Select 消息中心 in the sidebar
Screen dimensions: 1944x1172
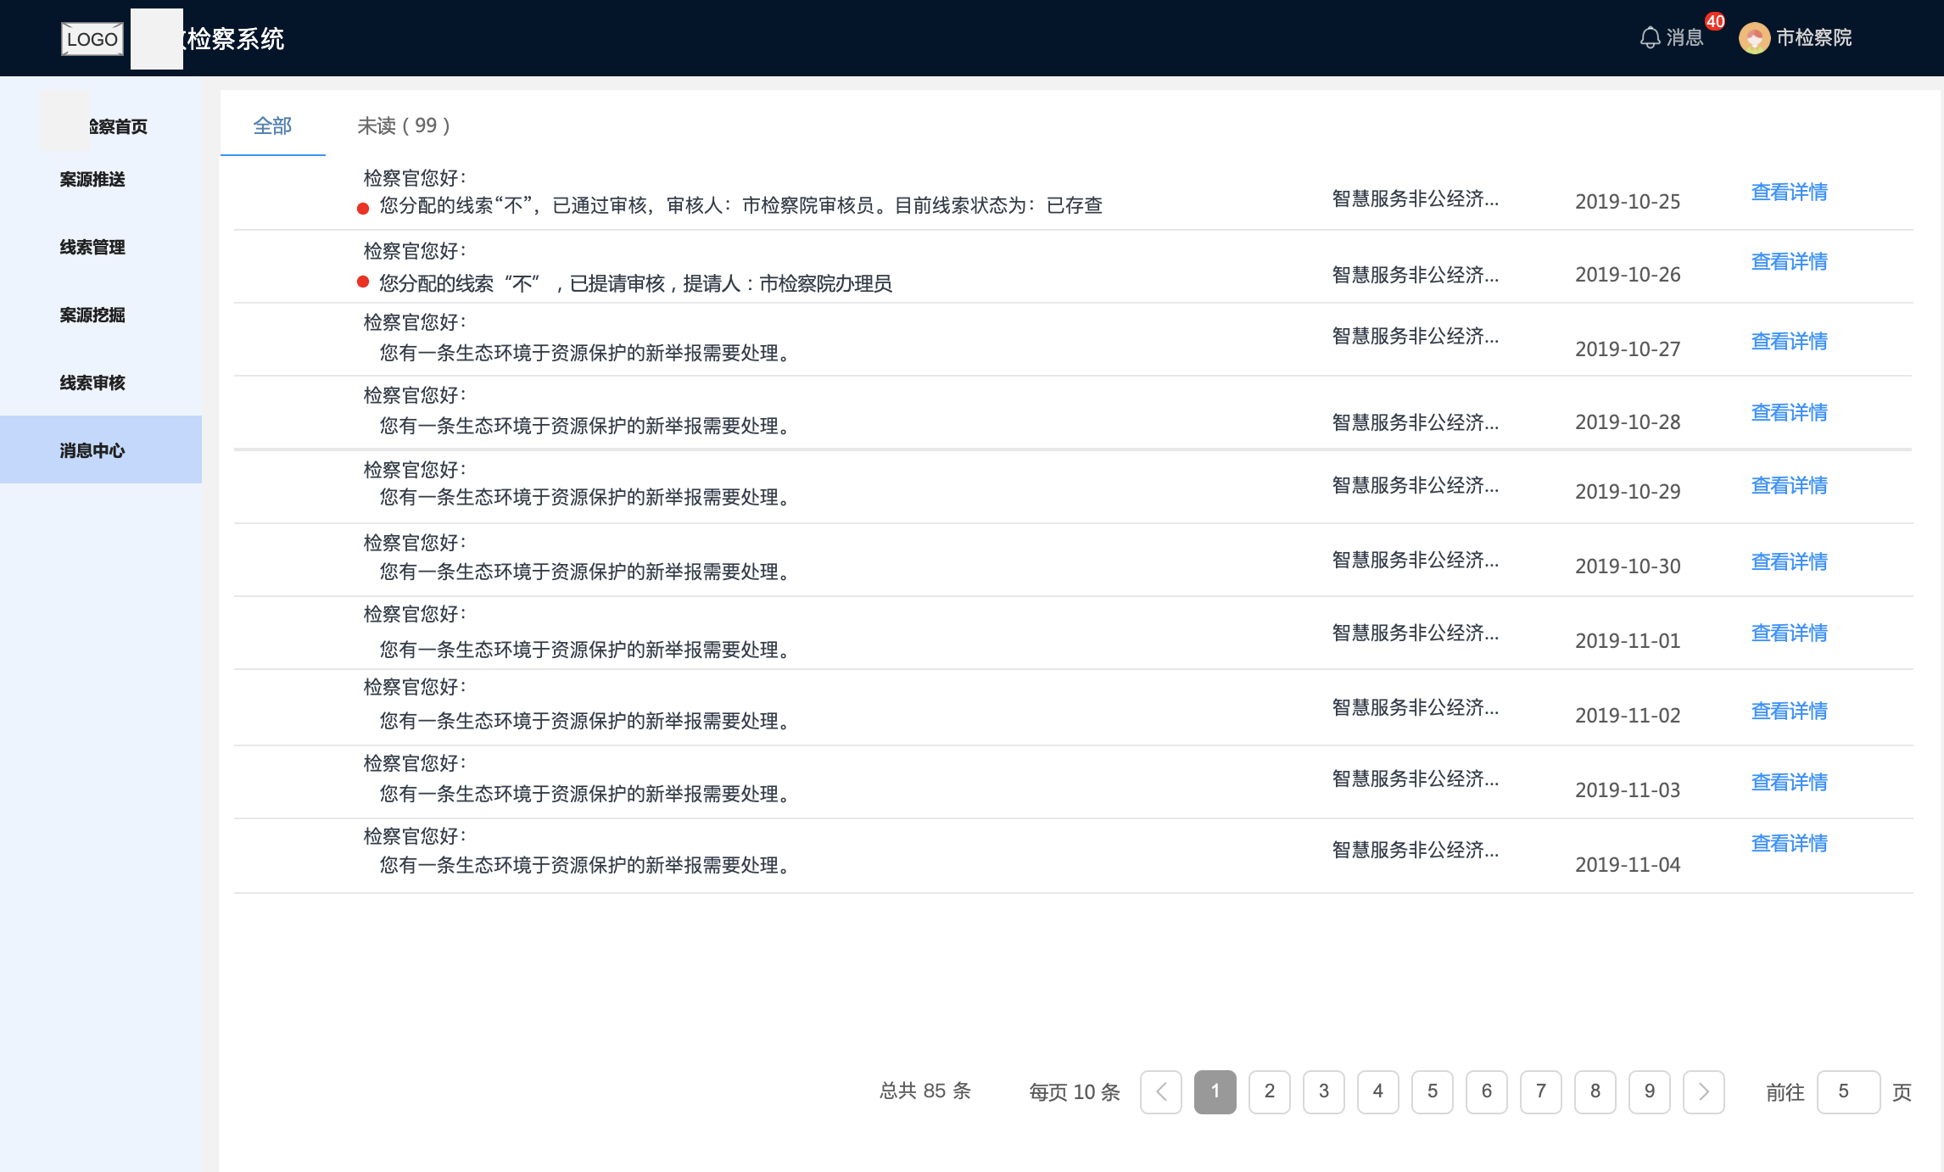click(92, 450)
